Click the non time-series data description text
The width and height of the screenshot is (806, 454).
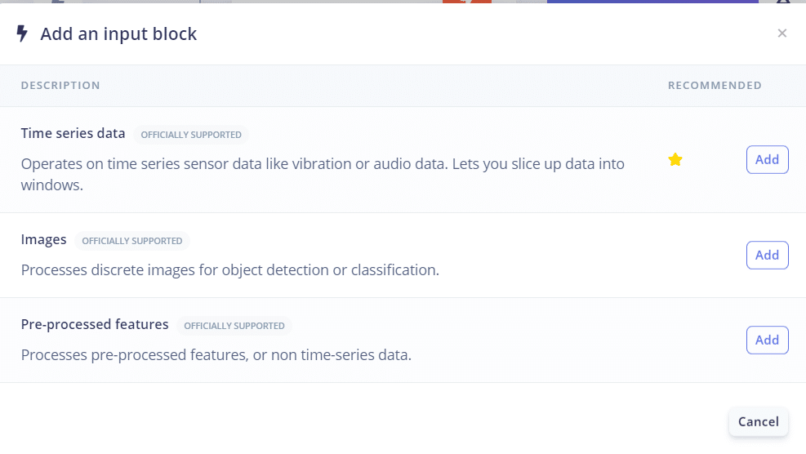tap(216, 354)
